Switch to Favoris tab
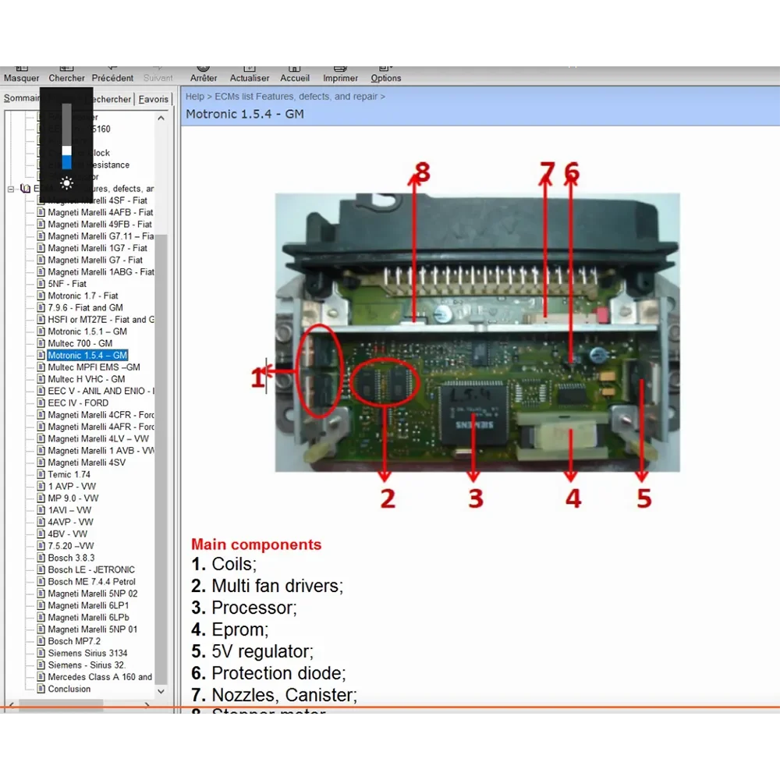This screenshot has height=780, width=780. [153, 99]
